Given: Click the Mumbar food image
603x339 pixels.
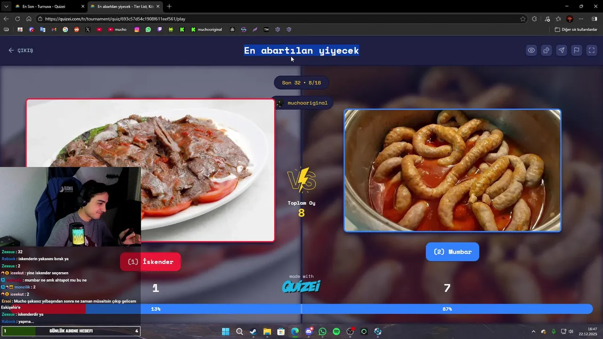Looking at the screenshot, I should point(452,170).
